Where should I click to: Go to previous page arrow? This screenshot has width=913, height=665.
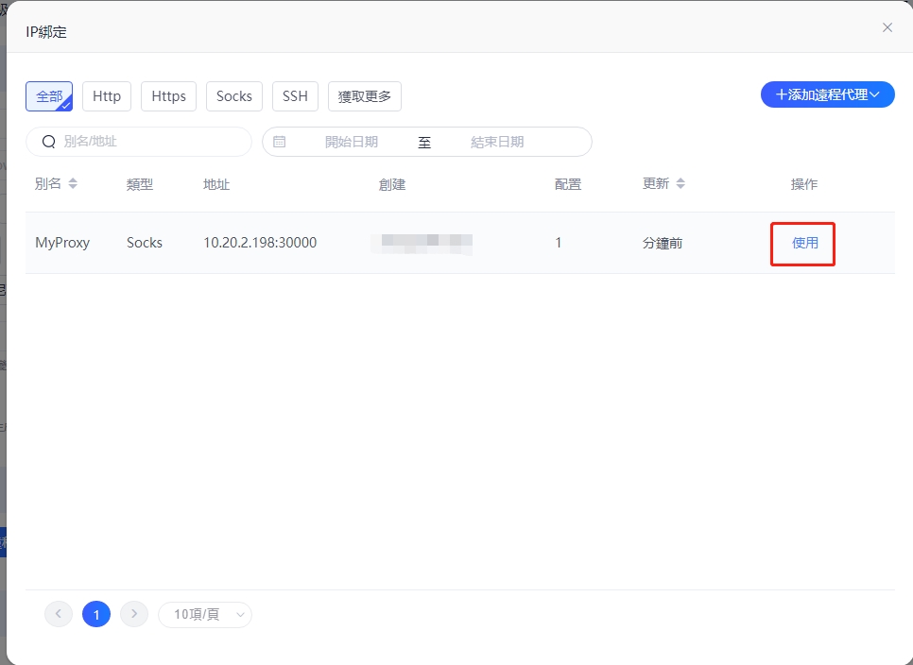click(x=58, y=614)
